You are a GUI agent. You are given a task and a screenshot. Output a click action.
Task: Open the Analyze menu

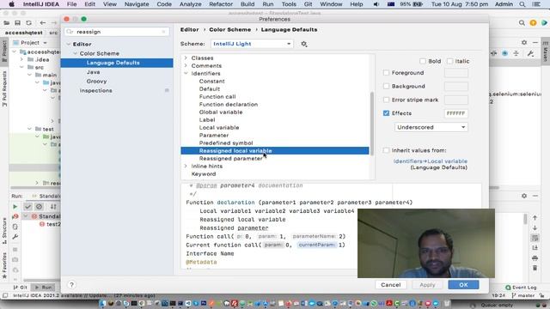[x=190, y=4]
